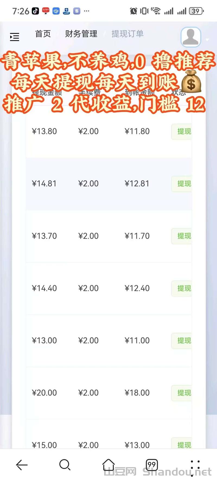217x481 pixels.
Task: Open 财务管理 breadcrumb item
Action: (x=81, y=34)
